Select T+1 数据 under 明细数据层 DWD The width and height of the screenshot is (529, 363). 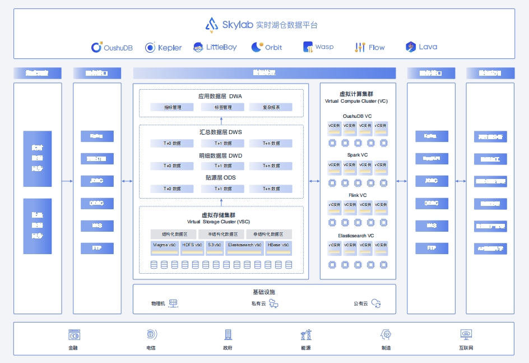pyautogui.click(x=222, y=166)
